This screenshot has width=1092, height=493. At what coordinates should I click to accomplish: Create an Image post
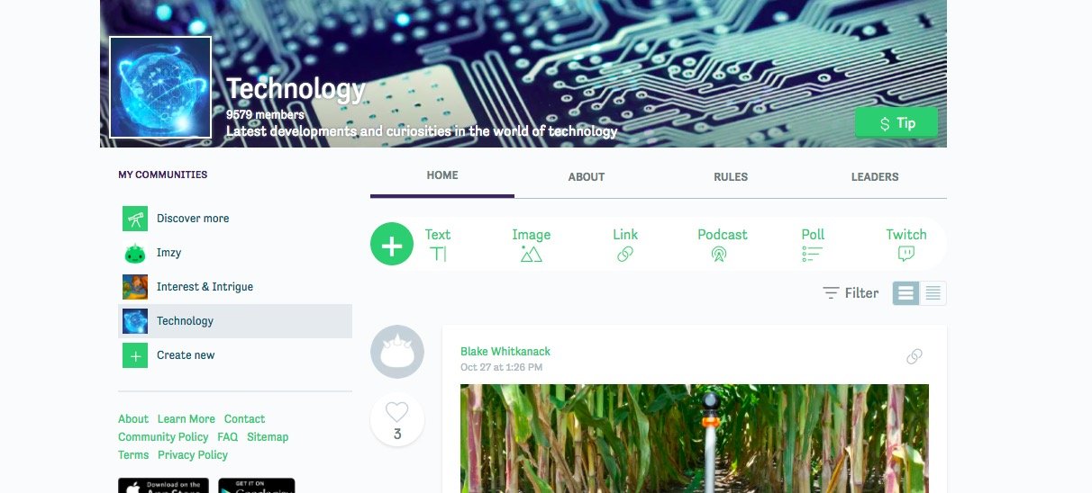coord(532,244)
